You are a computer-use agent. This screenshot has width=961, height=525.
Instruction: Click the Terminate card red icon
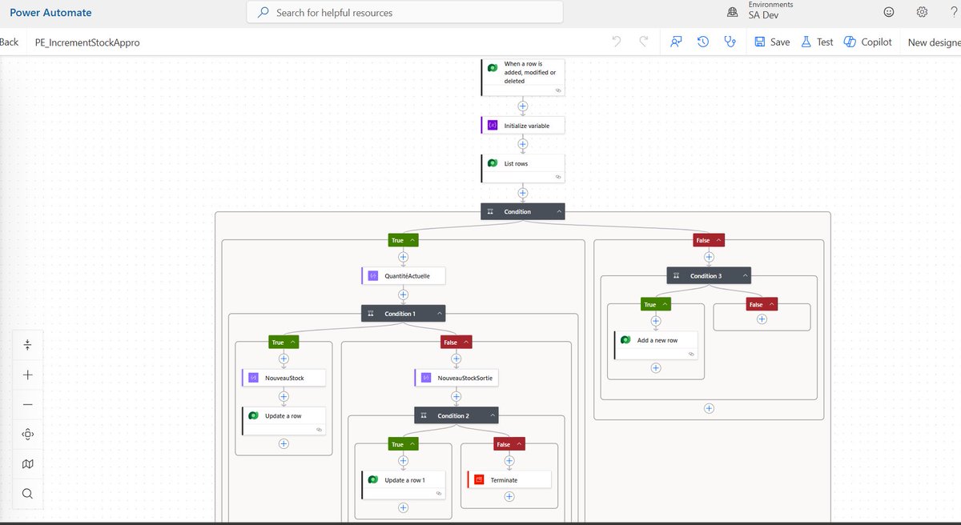480,480
